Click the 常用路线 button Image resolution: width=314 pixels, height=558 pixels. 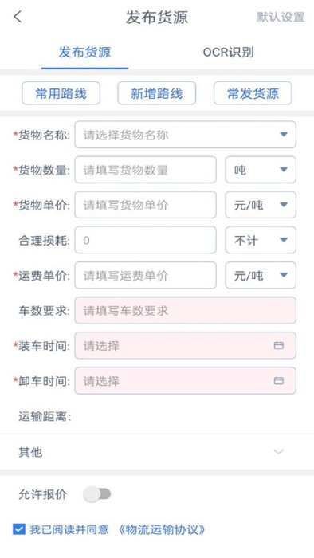pos(61,93)
